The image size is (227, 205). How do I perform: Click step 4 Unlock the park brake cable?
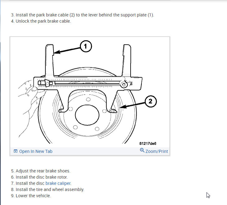click(41, 21)
